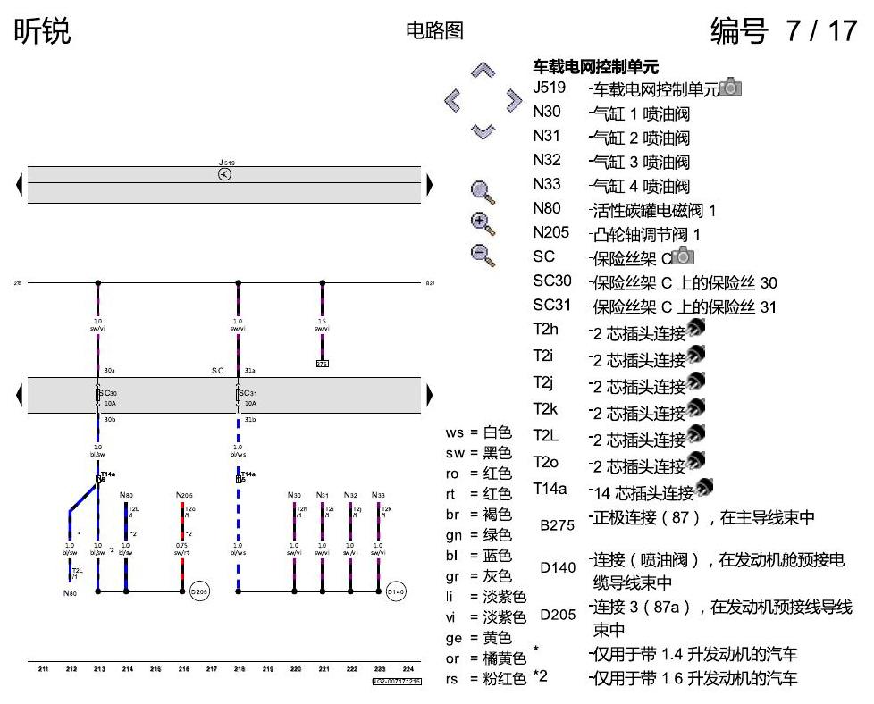The image size is (874, 704).
Task: Click the 274 reference box on wire
Action: click(x=323, y=364)
